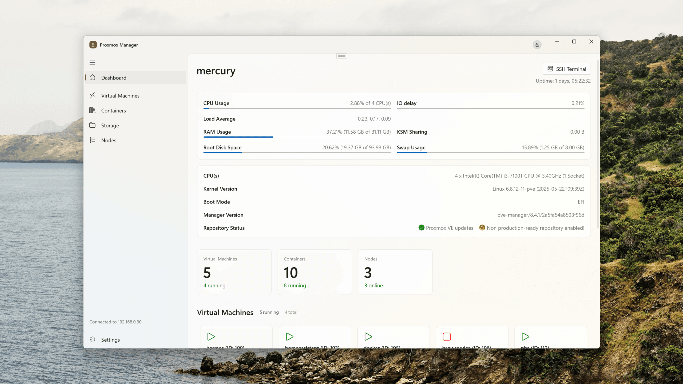Click the mercury node title
Image resolution: width=683 pixels, height=384 pixels.
[x=216, y=71]
